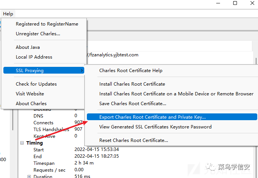Image resolution: width=258 pixels, height=178 pixels.
Task: Select the Timespan row label
Action: click(44, 163)
